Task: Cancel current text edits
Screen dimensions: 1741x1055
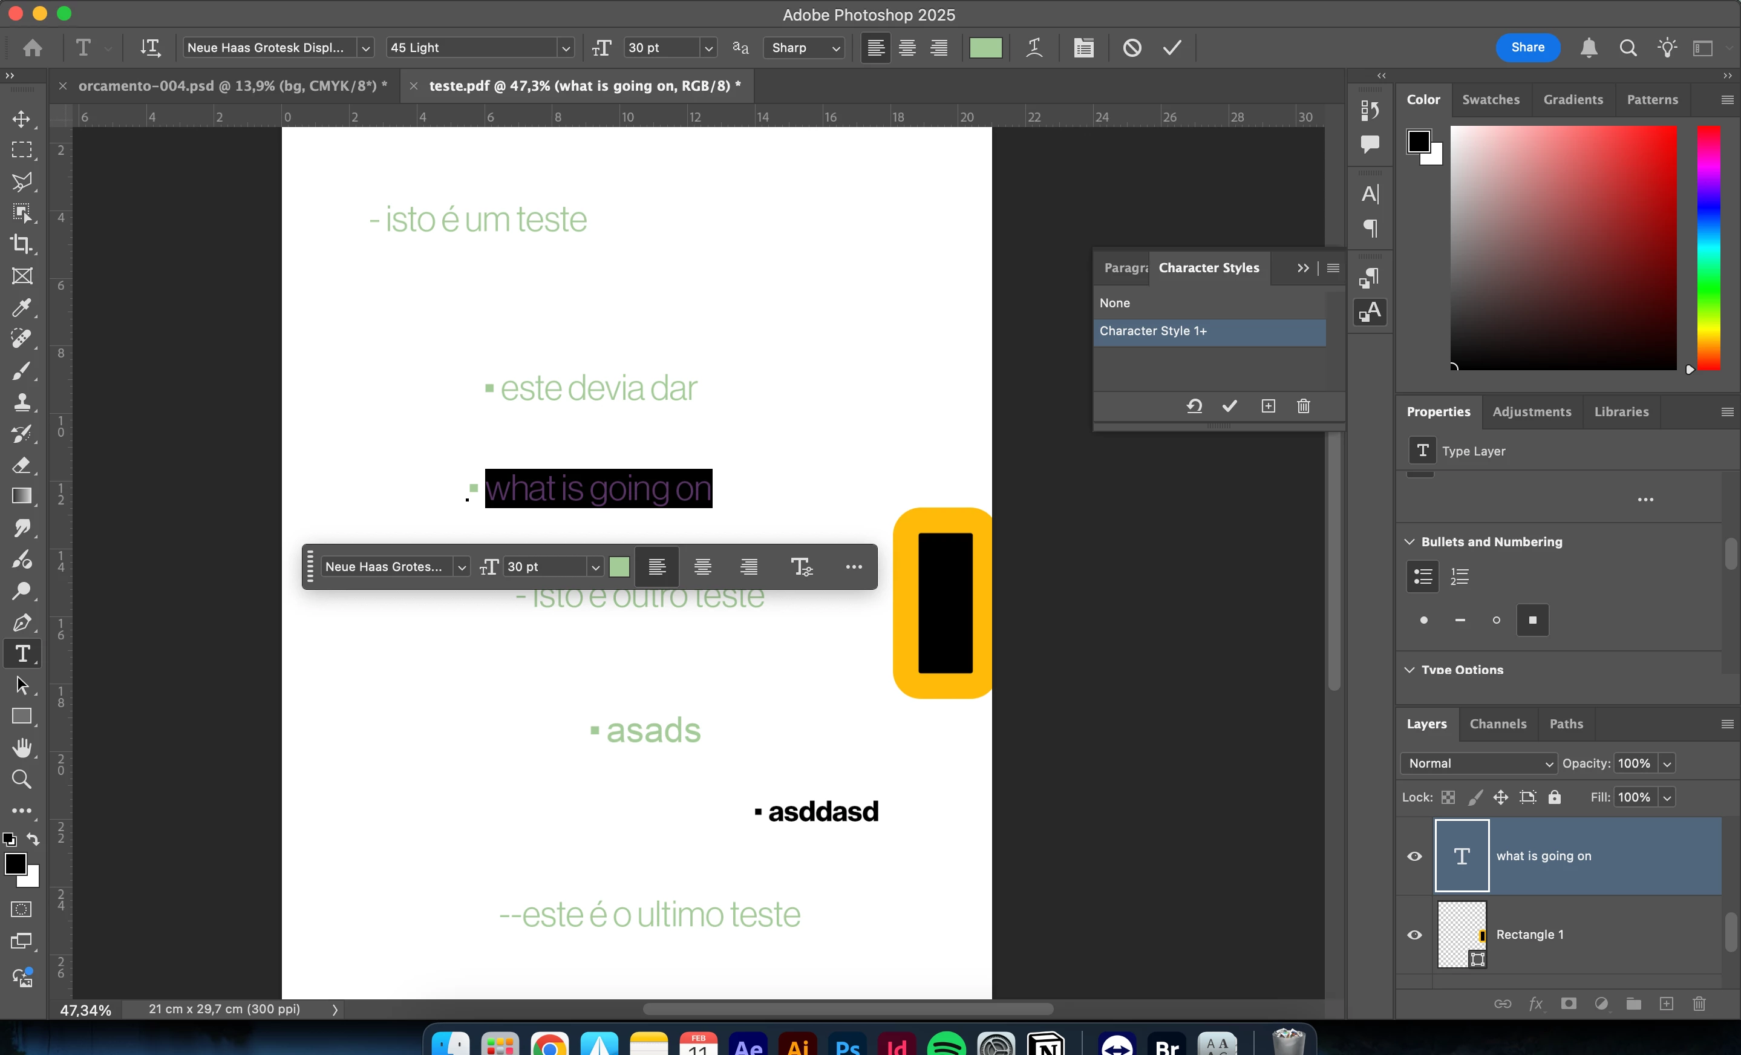Action: [x=1132, y=48]
